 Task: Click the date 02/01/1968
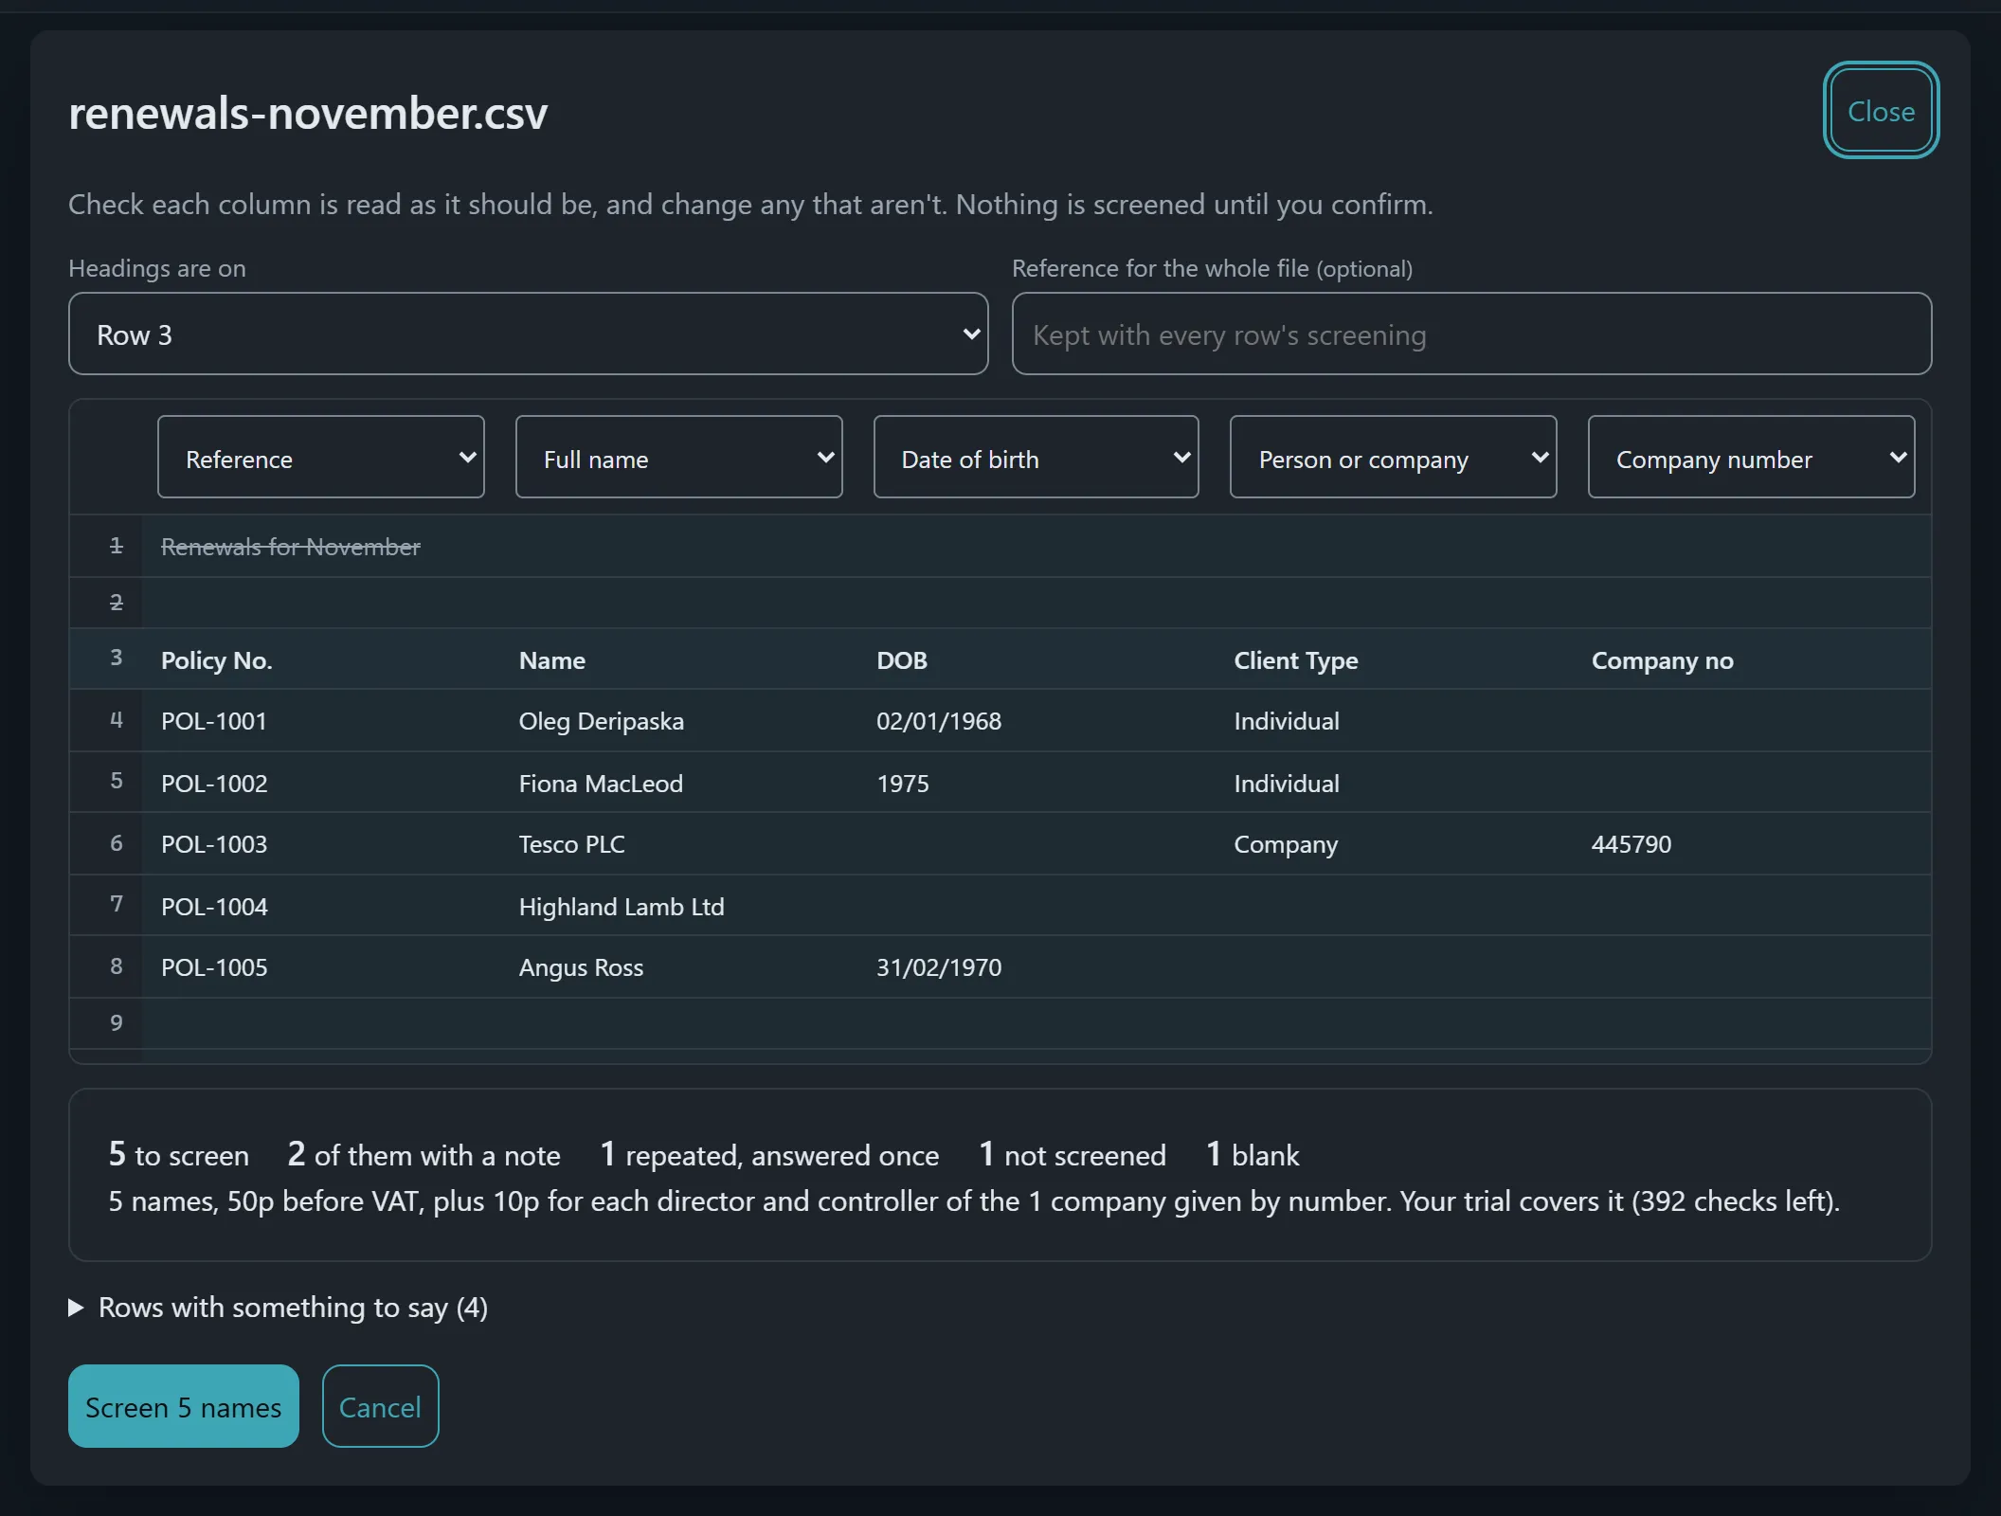[x=938, y=721]
